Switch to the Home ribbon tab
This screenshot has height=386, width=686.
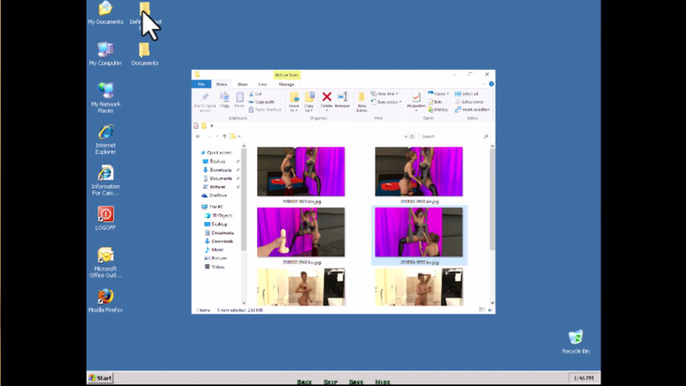[222, 84]
